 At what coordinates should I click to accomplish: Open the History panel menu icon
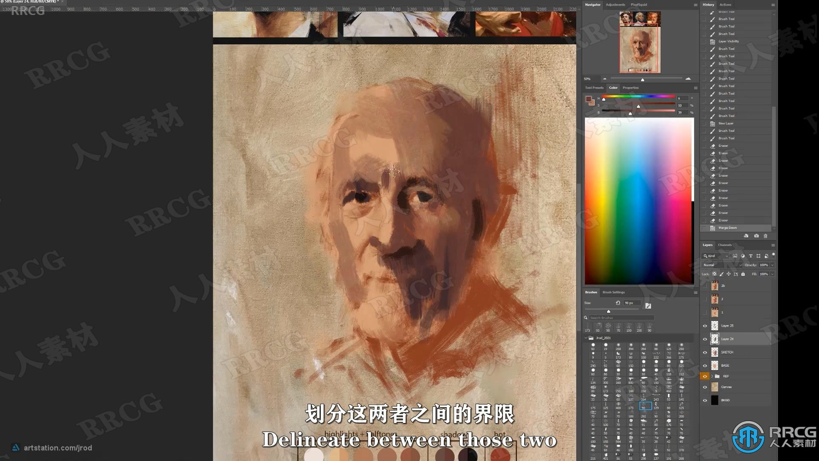click(773, 5)
